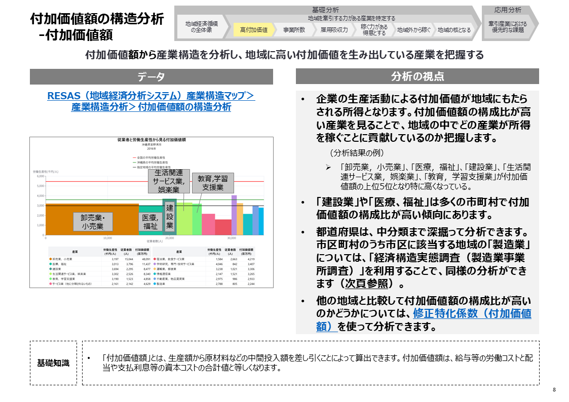Expand the chevron after 高付加価値 step
Screen dimensions: 569x402
click(x=276, y=30)
